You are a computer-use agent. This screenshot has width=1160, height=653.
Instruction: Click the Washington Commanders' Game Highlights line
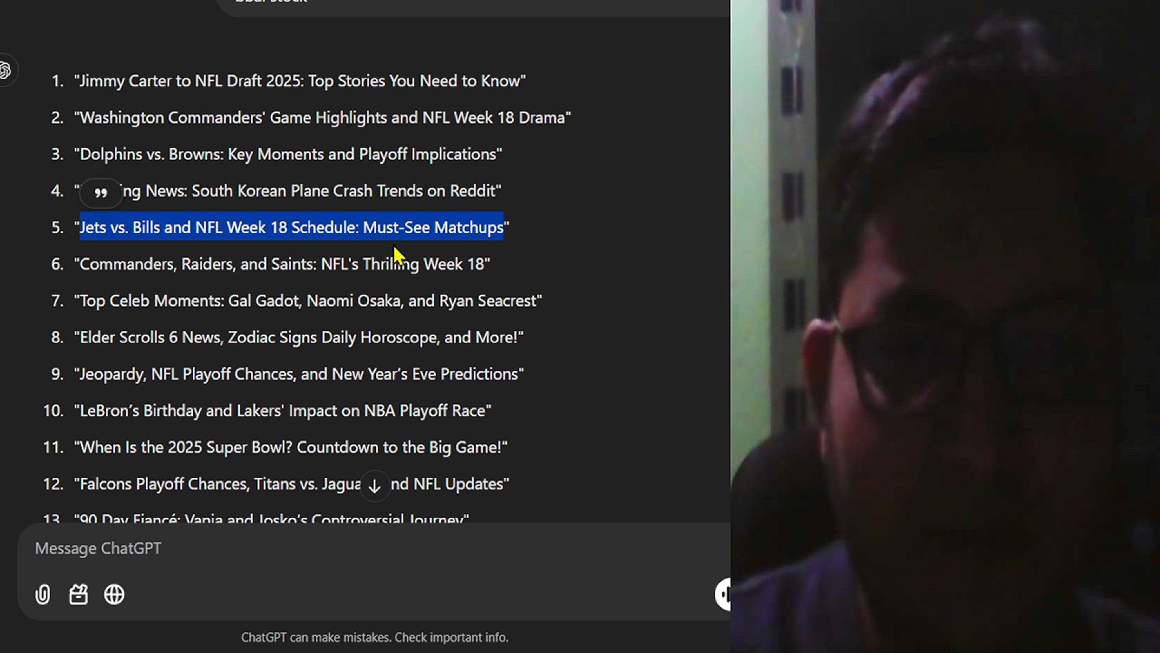322,117
